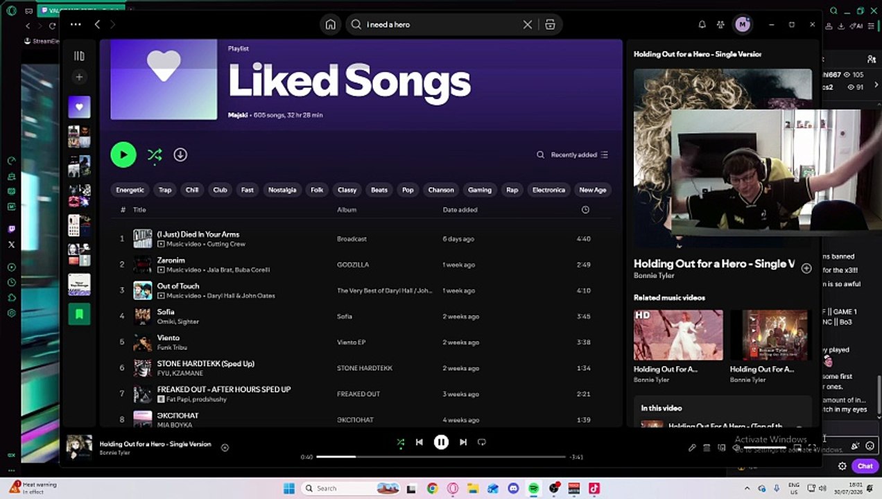Toggle repeat in the playback bar

[482, 442]
